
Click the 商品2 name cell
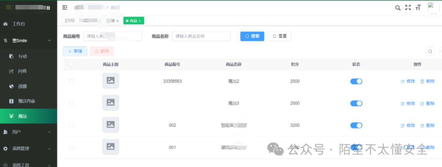234,81
